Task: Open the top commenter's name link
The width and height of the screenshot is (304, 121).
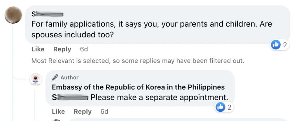Action: pos(48,14)
